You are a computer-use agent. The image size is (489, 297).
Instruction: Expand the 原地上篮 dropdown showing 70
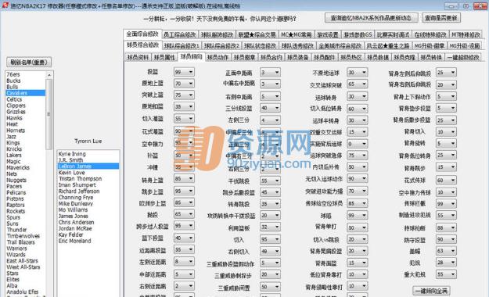coord(184,84)
